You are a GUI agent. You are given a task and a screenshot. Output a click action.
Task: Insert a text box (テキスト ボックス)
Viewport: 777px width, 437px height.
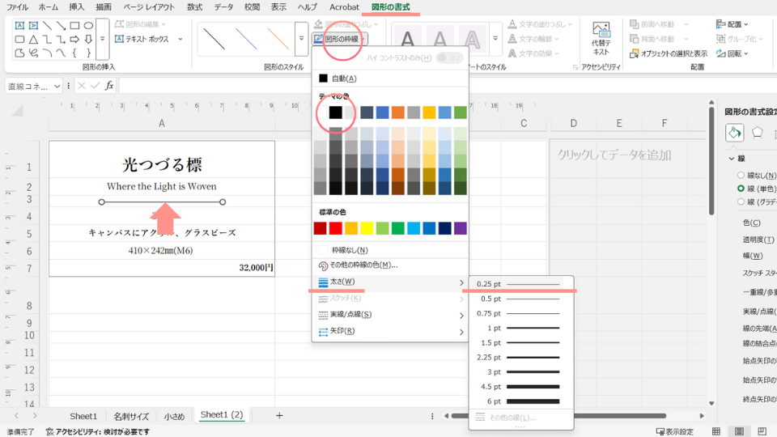(141, 38)
